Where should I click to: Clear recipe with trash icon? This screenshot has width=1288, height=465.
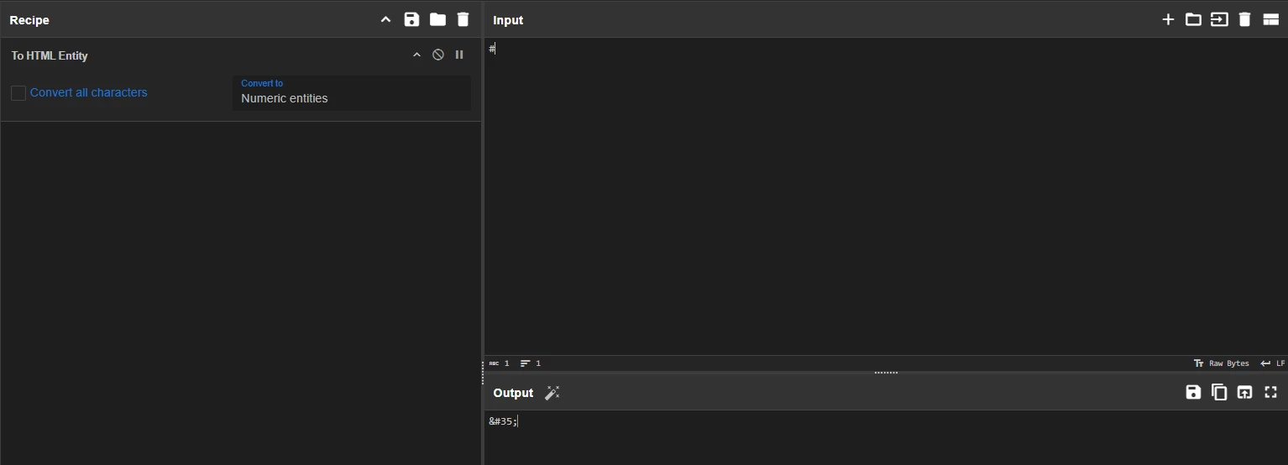(463, 19)
